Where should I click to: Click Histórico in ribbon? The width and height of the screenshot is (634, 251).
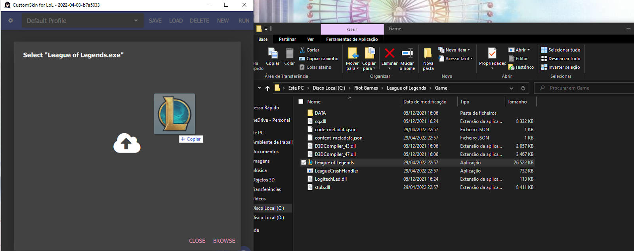[521, 67]
